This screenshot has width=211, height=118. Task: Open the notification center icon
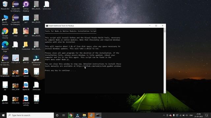[x=206, y=115]
